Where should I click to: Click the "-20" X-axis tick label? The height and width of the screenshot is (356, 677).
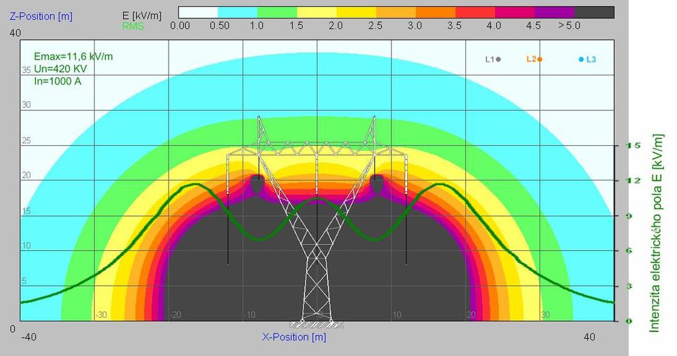(x=175, y=315)
